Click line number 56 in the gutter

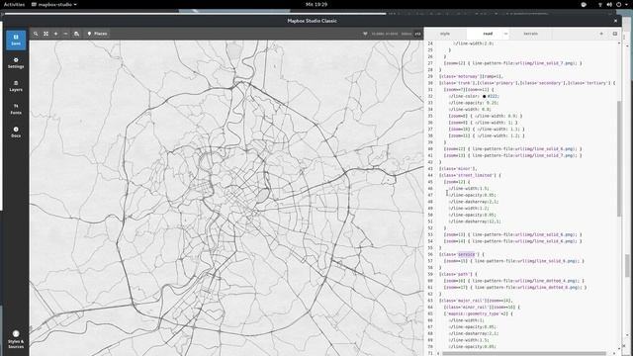coord(430,254)
